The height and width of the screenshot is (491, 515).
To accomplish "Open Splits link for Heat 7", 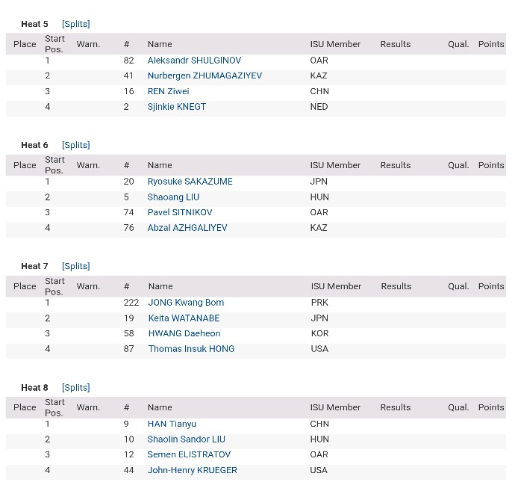I will pyautogui.click(x=76, y=266).
